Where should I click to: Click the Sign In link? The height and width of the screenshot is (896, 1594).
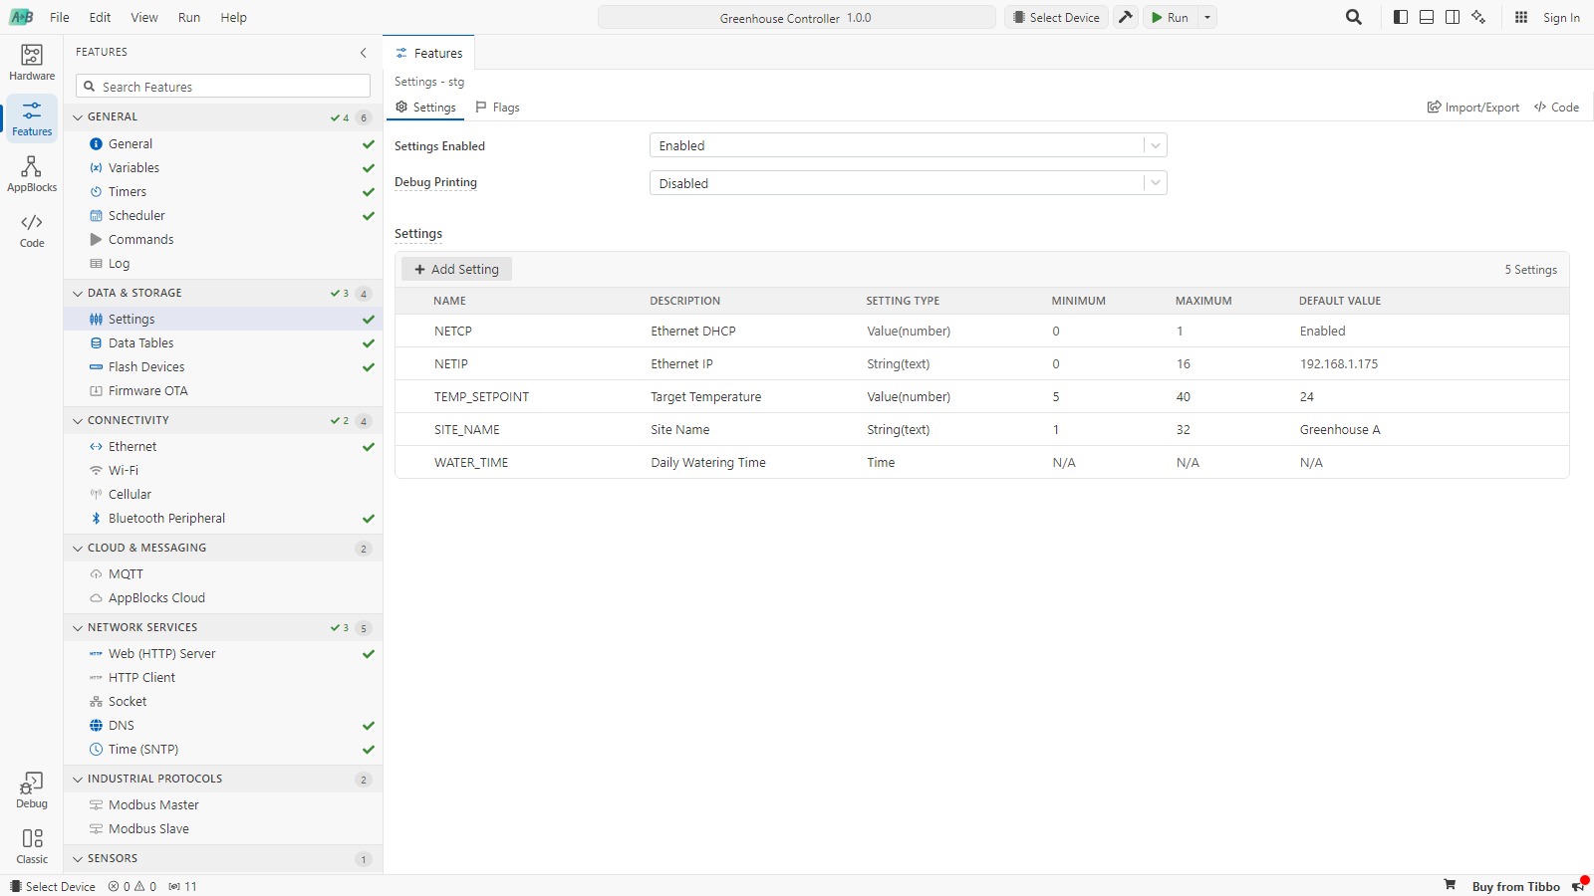click(1561, 17)
